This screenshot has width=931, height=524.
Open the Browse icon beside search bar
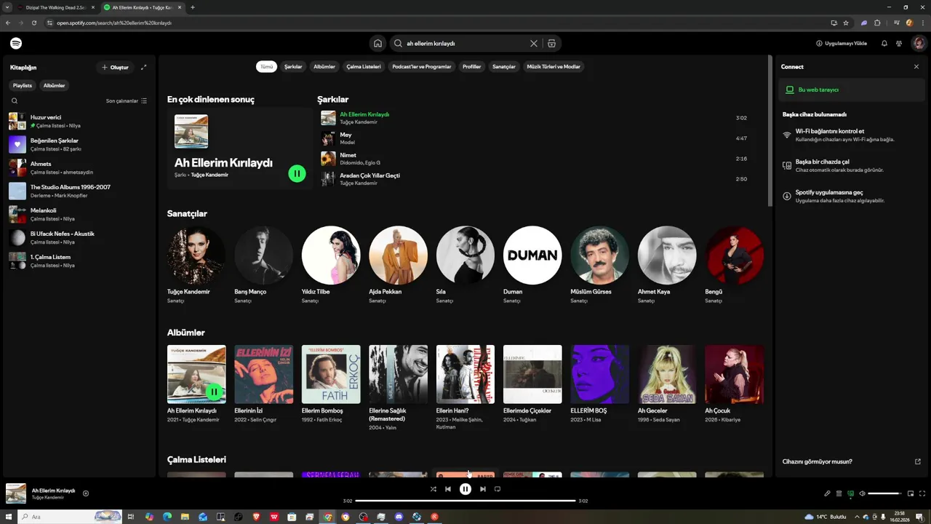(x=551, y=43)
